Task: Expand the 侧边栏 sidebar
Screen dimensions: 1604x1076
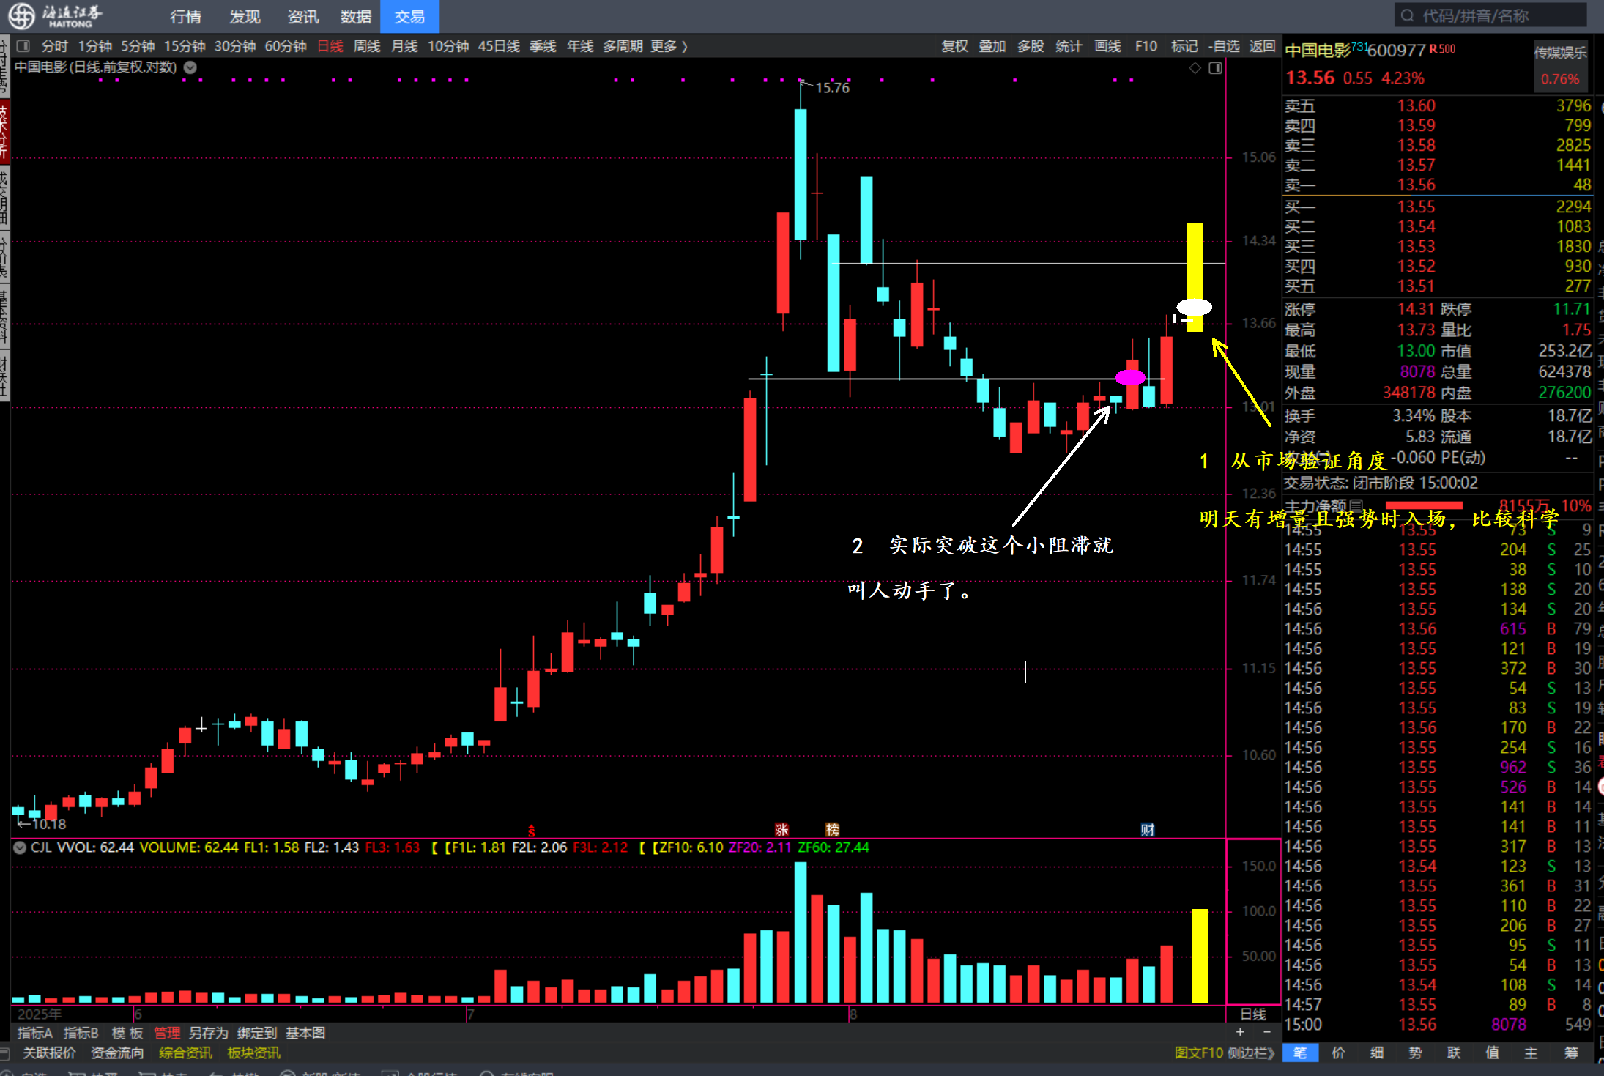Action: click(1251, 1053)
